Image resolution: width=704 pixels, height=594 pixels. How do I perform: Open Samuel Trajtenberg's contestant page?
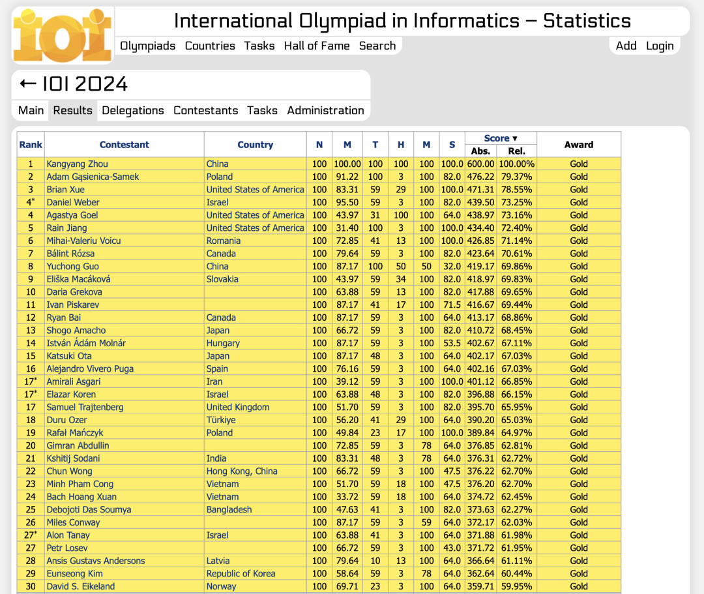tap(85, 408)
